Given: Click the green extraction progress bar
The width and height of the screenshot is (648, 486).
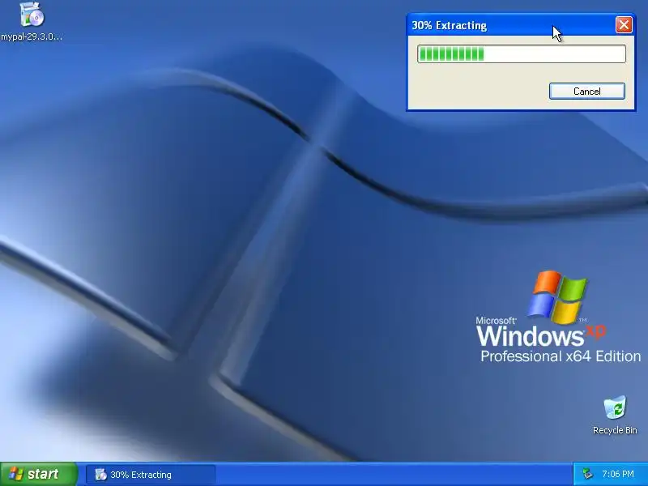Looking at the screenshot, I should 522,54.
